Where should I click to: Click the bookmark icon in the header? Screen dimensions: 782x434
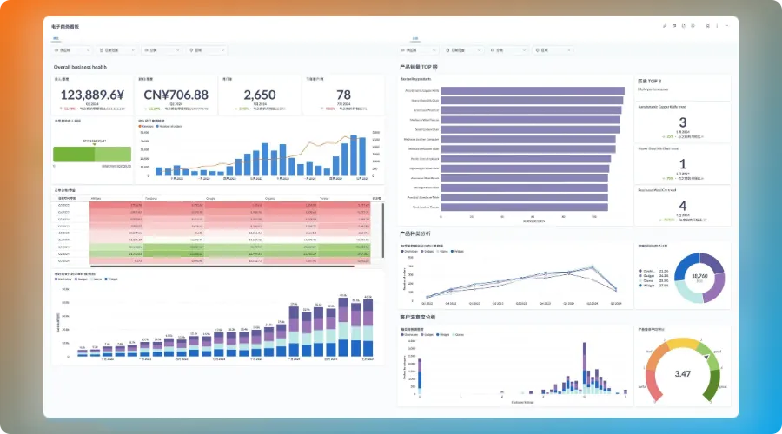(674, 26)
